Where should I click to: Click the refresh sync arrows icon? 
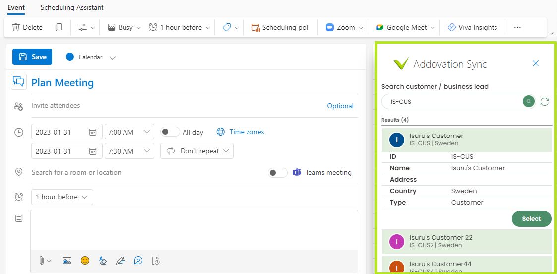[545, 102]
